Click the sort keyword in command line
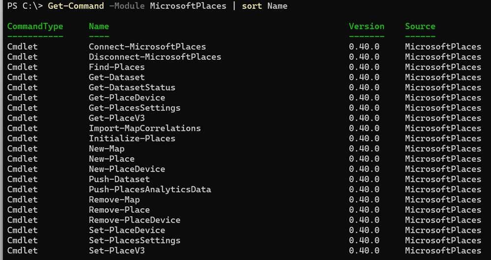 tap(252, 6)
